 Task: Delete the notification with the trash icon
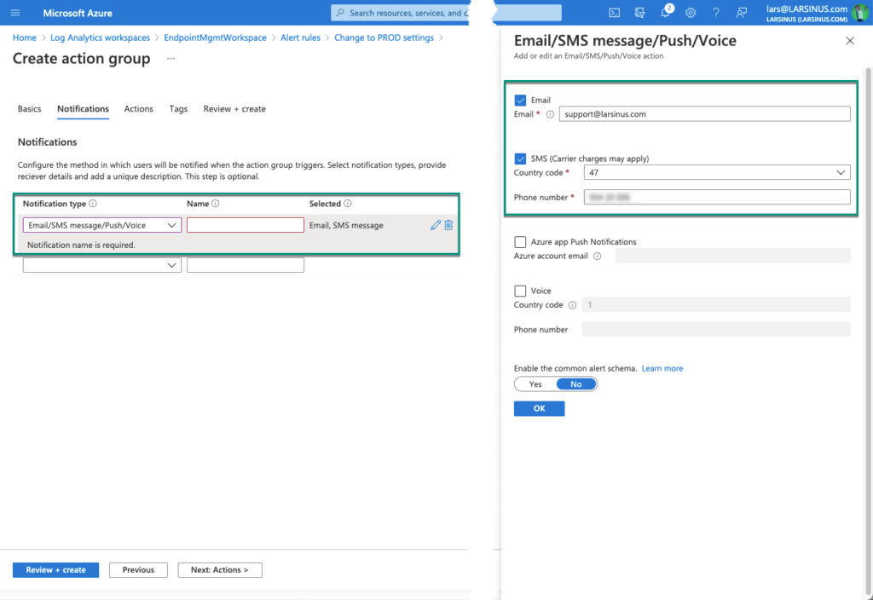448,225
